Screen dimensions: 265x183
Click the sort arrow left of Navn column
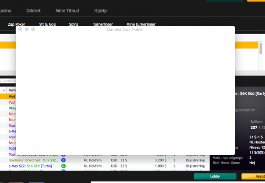point(4,90)
